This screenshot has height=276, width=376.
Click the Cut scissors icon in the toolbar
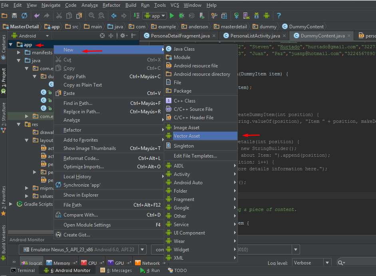pos(59,16)
